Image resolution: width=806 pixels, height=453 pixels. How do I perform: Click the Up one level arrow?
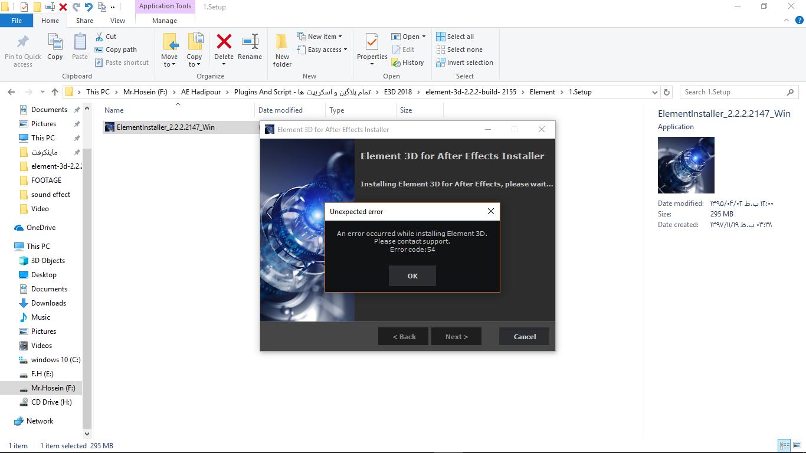pyautogui.click(x=55, y=92)
